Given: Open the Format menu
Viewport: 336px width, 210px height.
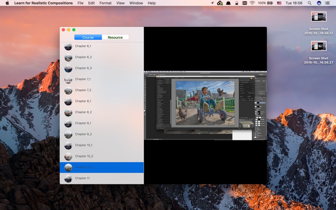Looking at the screenshot, I should pos(105,3).
